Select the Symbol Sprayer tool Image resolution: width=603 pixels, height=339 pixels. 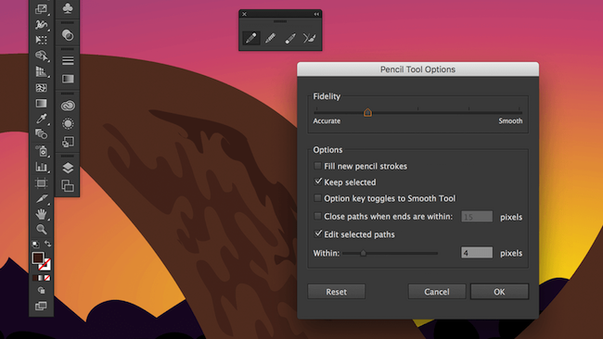coord(41,151)
